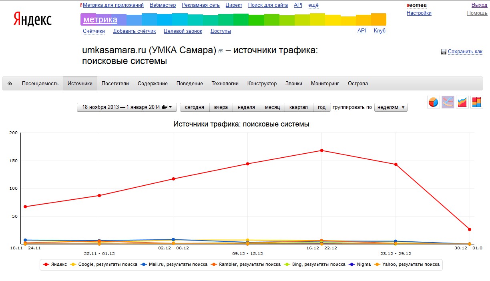
Task: Toggle Mail.ru series in legend
Action: coord(173,264)
